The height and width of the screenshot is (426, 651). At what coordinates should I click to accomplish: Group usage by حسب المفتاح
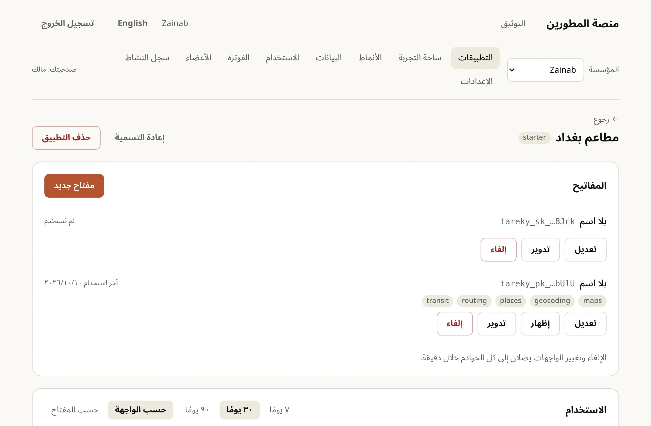click(75, 410)
